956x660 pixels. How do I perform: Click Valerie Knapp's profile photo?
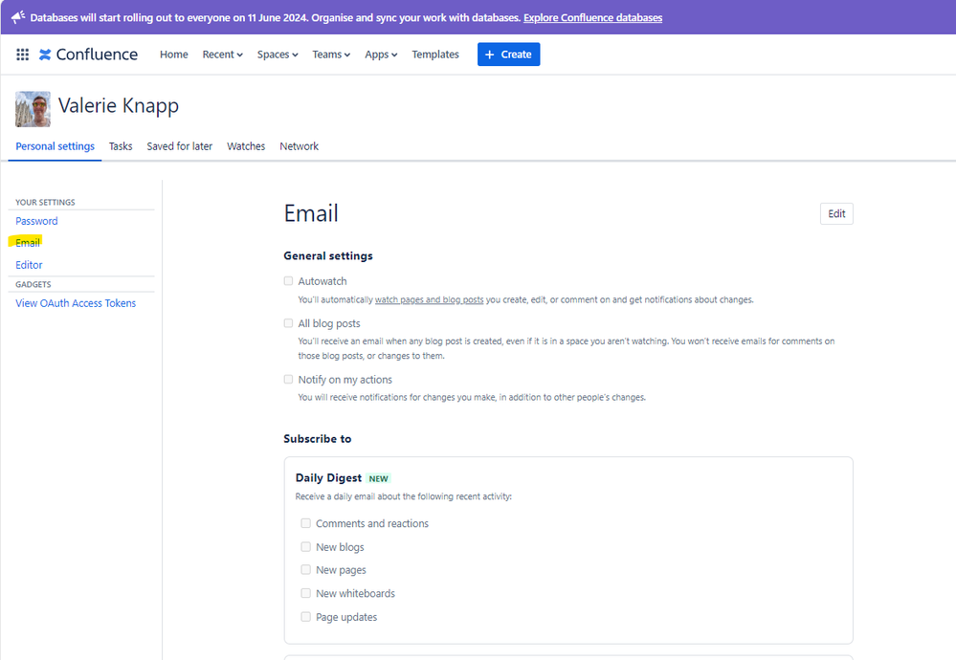tap(33, 109)
